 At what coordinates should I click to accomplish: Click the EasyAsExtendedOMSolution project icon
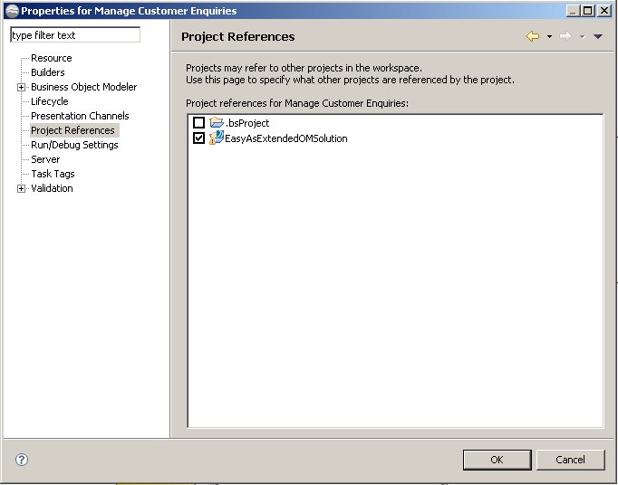(x=217, y=138)
